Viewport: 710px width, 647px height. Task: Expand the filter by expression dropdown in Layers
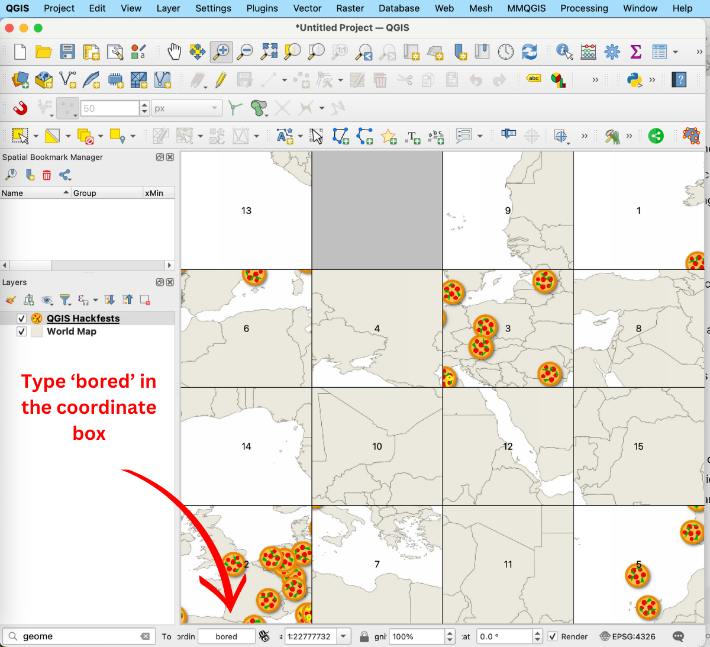(x=96, y=300)
